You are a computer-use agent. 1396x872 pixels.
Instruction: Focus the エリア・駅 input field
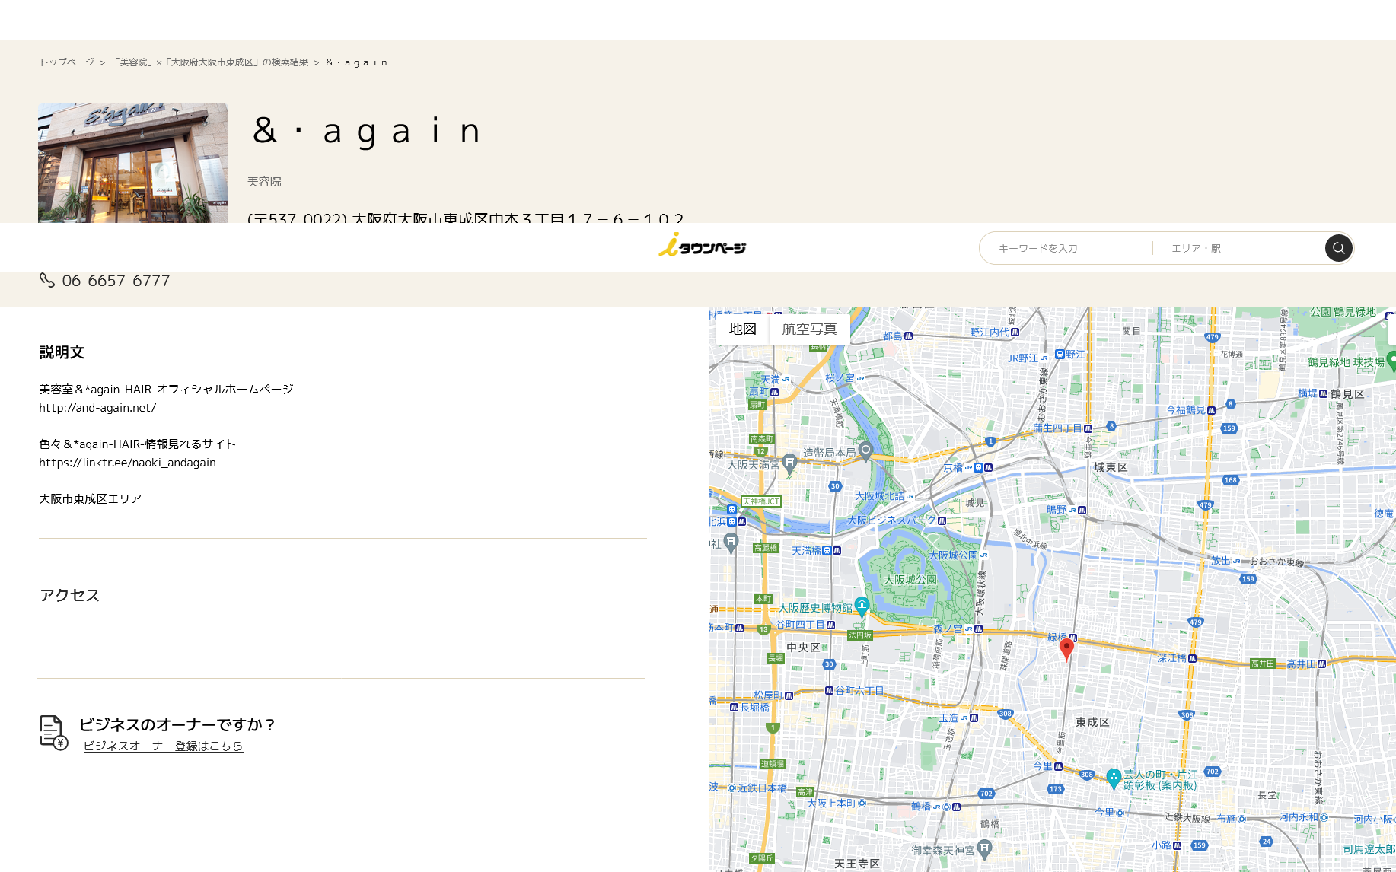click(x=1241, y=248)
